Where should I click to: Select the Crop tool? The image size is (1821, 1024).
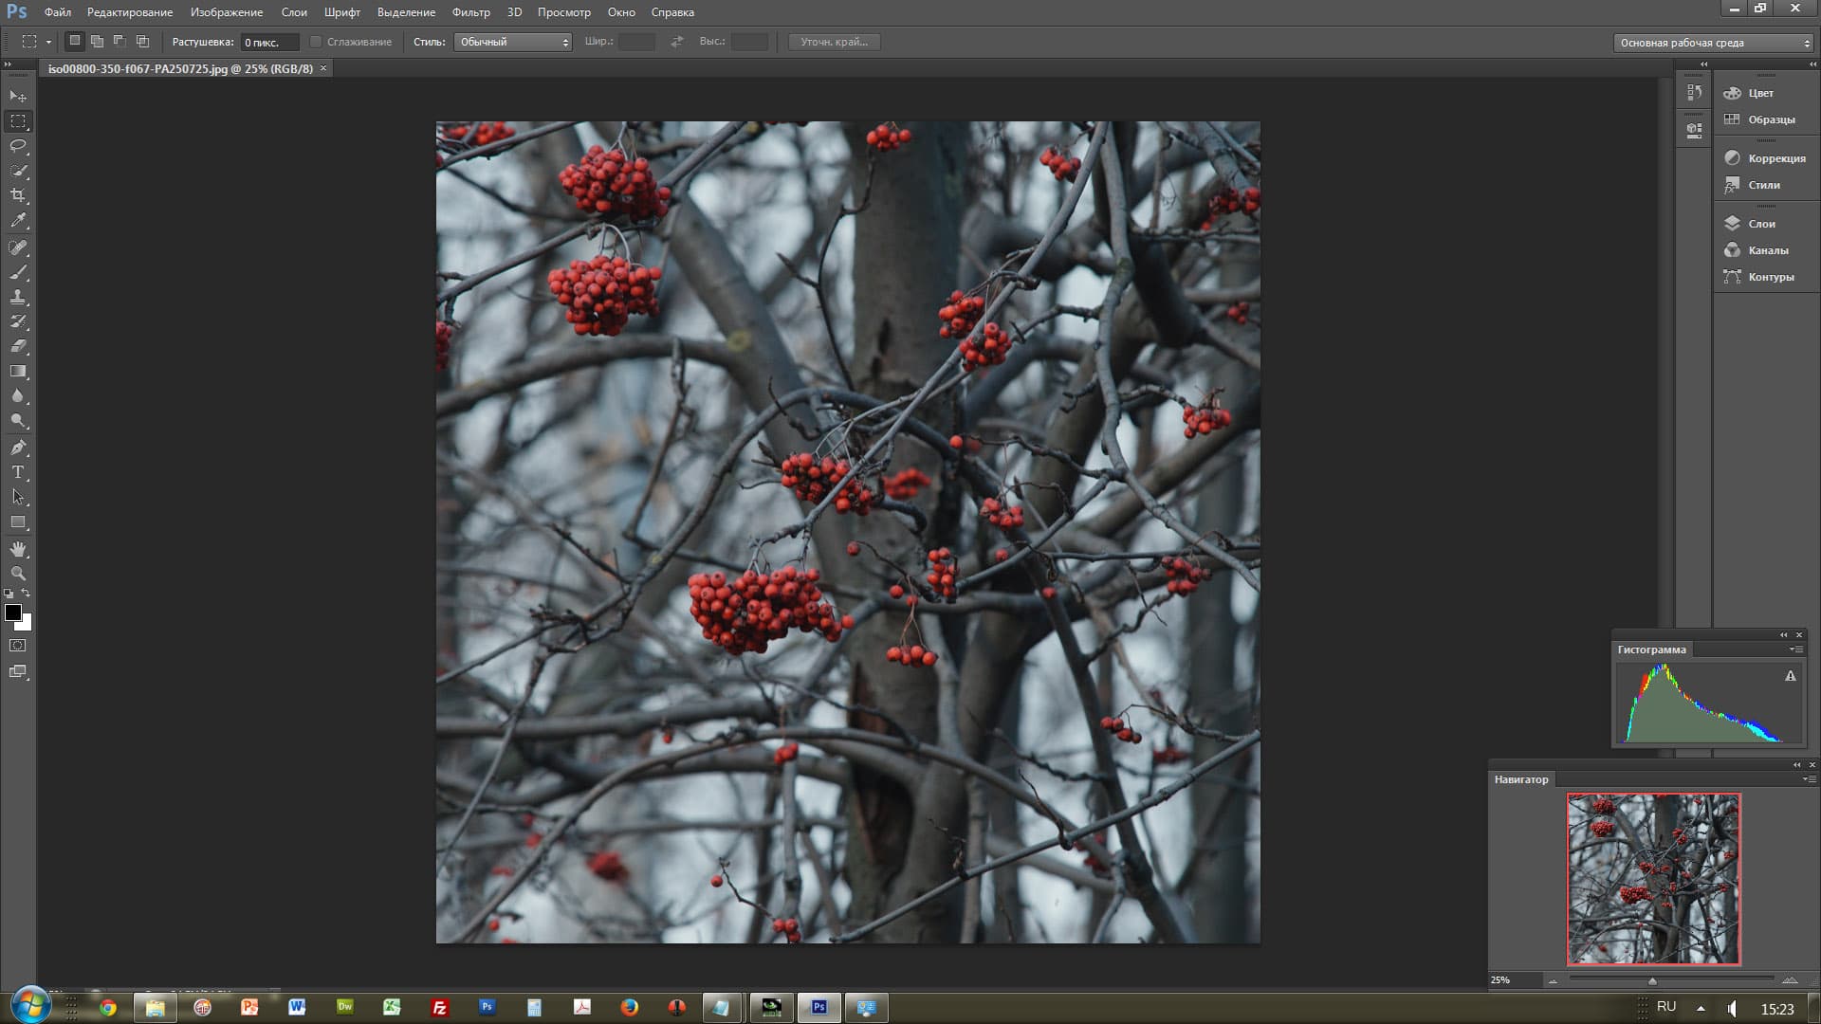[x=18, y=195]
